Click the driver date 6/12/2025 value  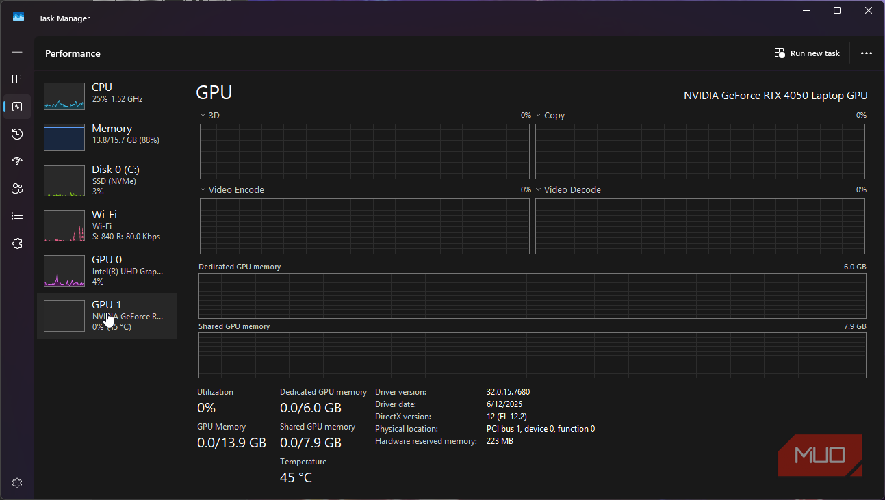(504, 404)
